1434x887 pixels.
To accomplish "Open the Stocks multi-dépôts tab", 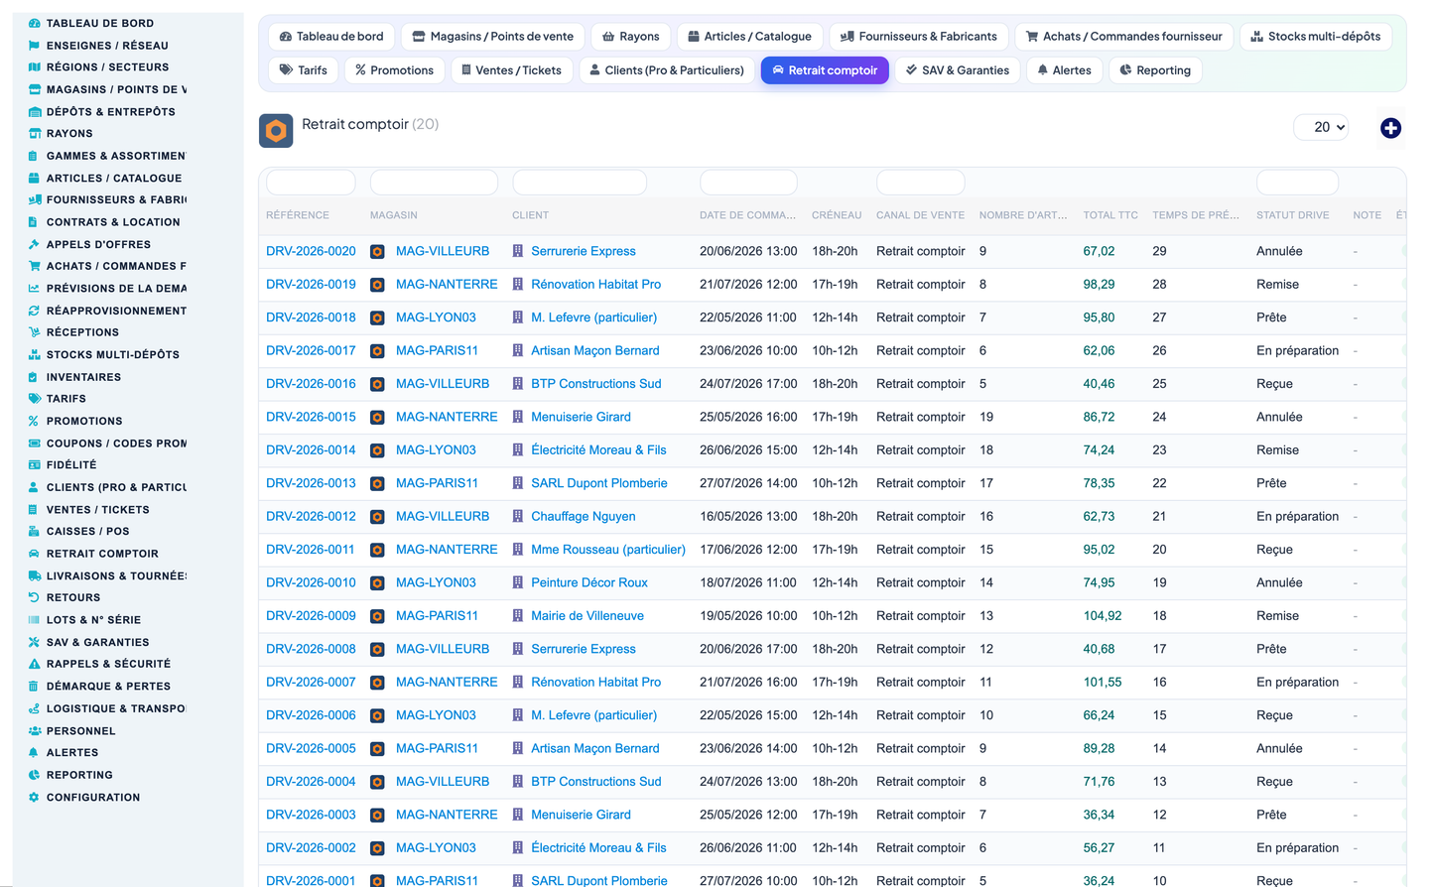I will coord(1316,37).
